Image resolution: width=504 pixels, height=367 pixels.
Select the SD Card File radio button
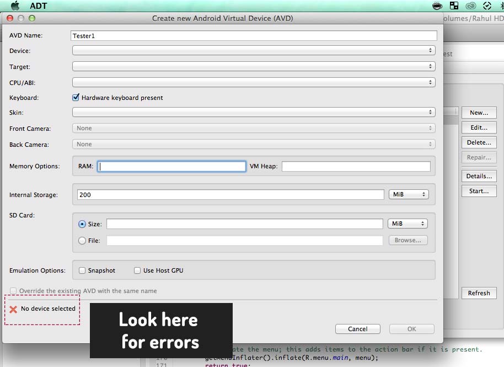[82, 241]
